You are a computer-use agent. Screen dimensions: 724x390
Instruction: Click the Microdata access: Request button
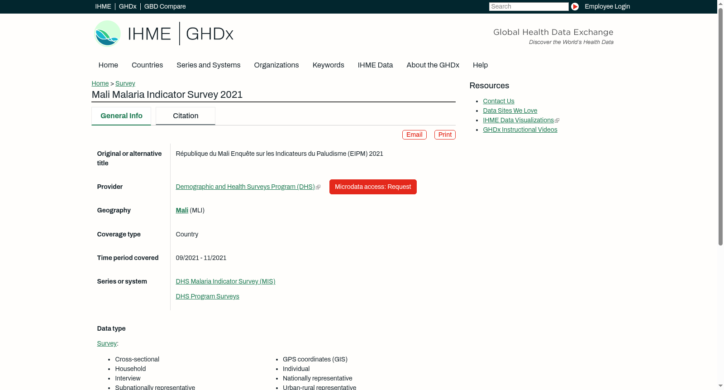coord(373,187)
